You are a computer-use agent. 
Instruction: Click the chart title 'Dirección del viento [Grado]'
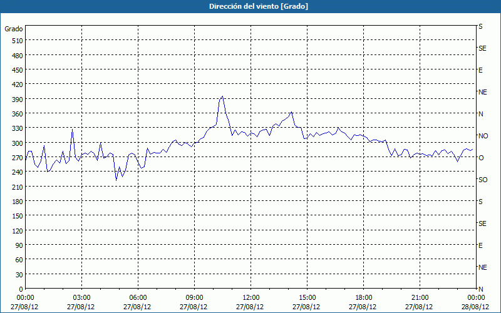pyautogui.click(x=259, y=6)
